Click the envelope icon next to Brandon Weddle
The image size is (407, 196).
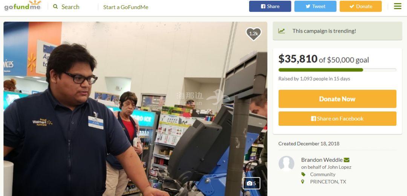pyautogui.click(x=347, y=160)
